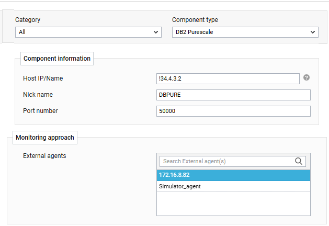The image size is (329, 226).
Task: Select the 172.16.8.82 external agent
Action: coord(233,175)
